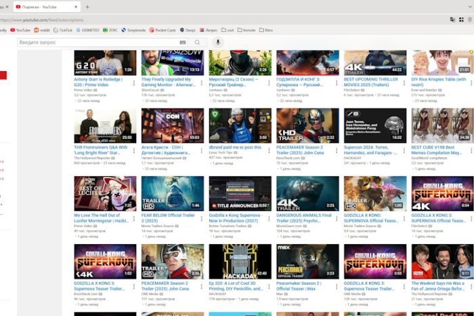474x316 pixels.
Task: Expand tab list chevron at top right
Action: tap(471, 7)
